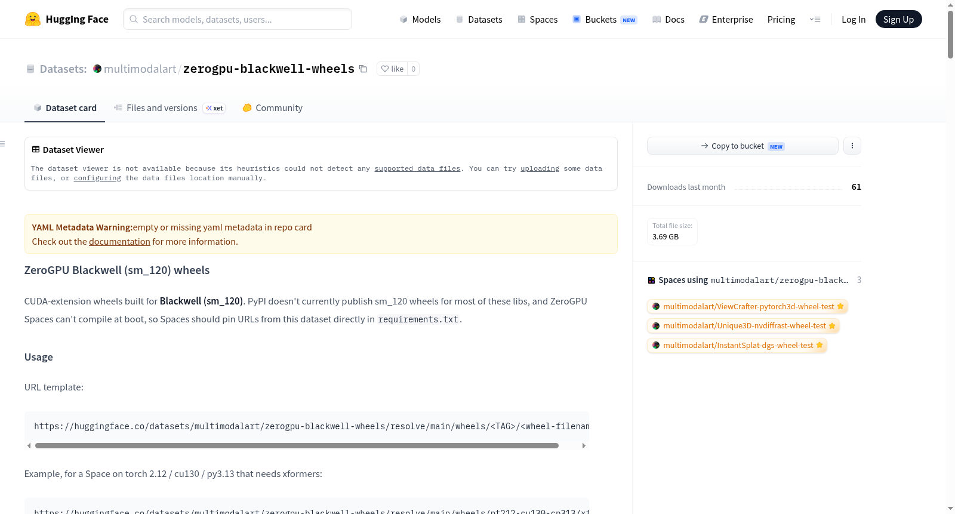Click the Copy to bucket button
955x514 pixels.
(x=743, y=146)
